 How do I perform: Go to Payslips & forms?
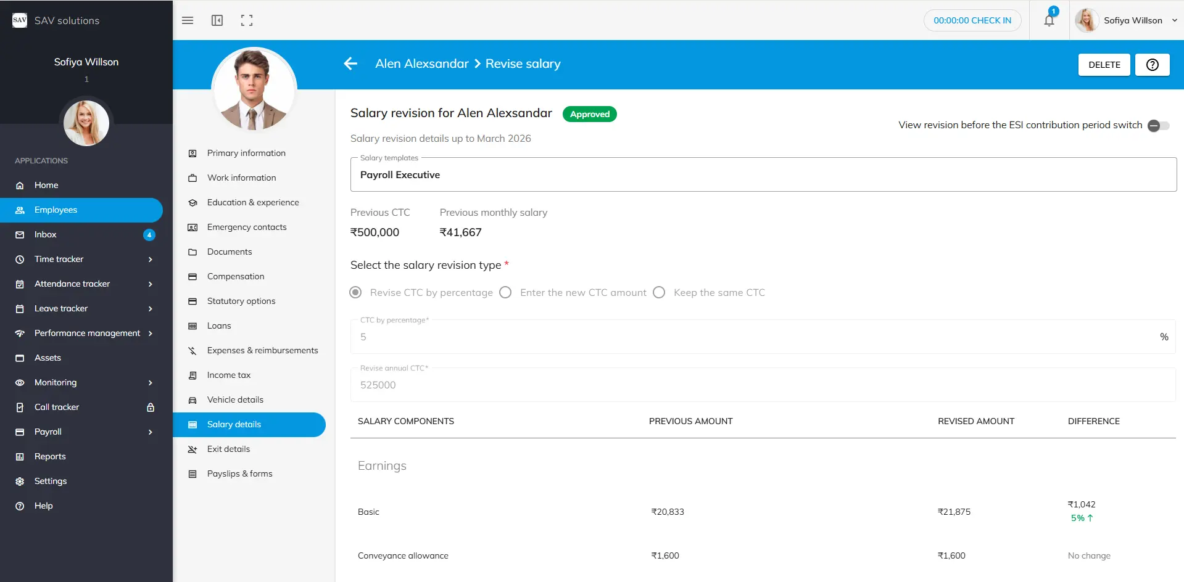239,474
